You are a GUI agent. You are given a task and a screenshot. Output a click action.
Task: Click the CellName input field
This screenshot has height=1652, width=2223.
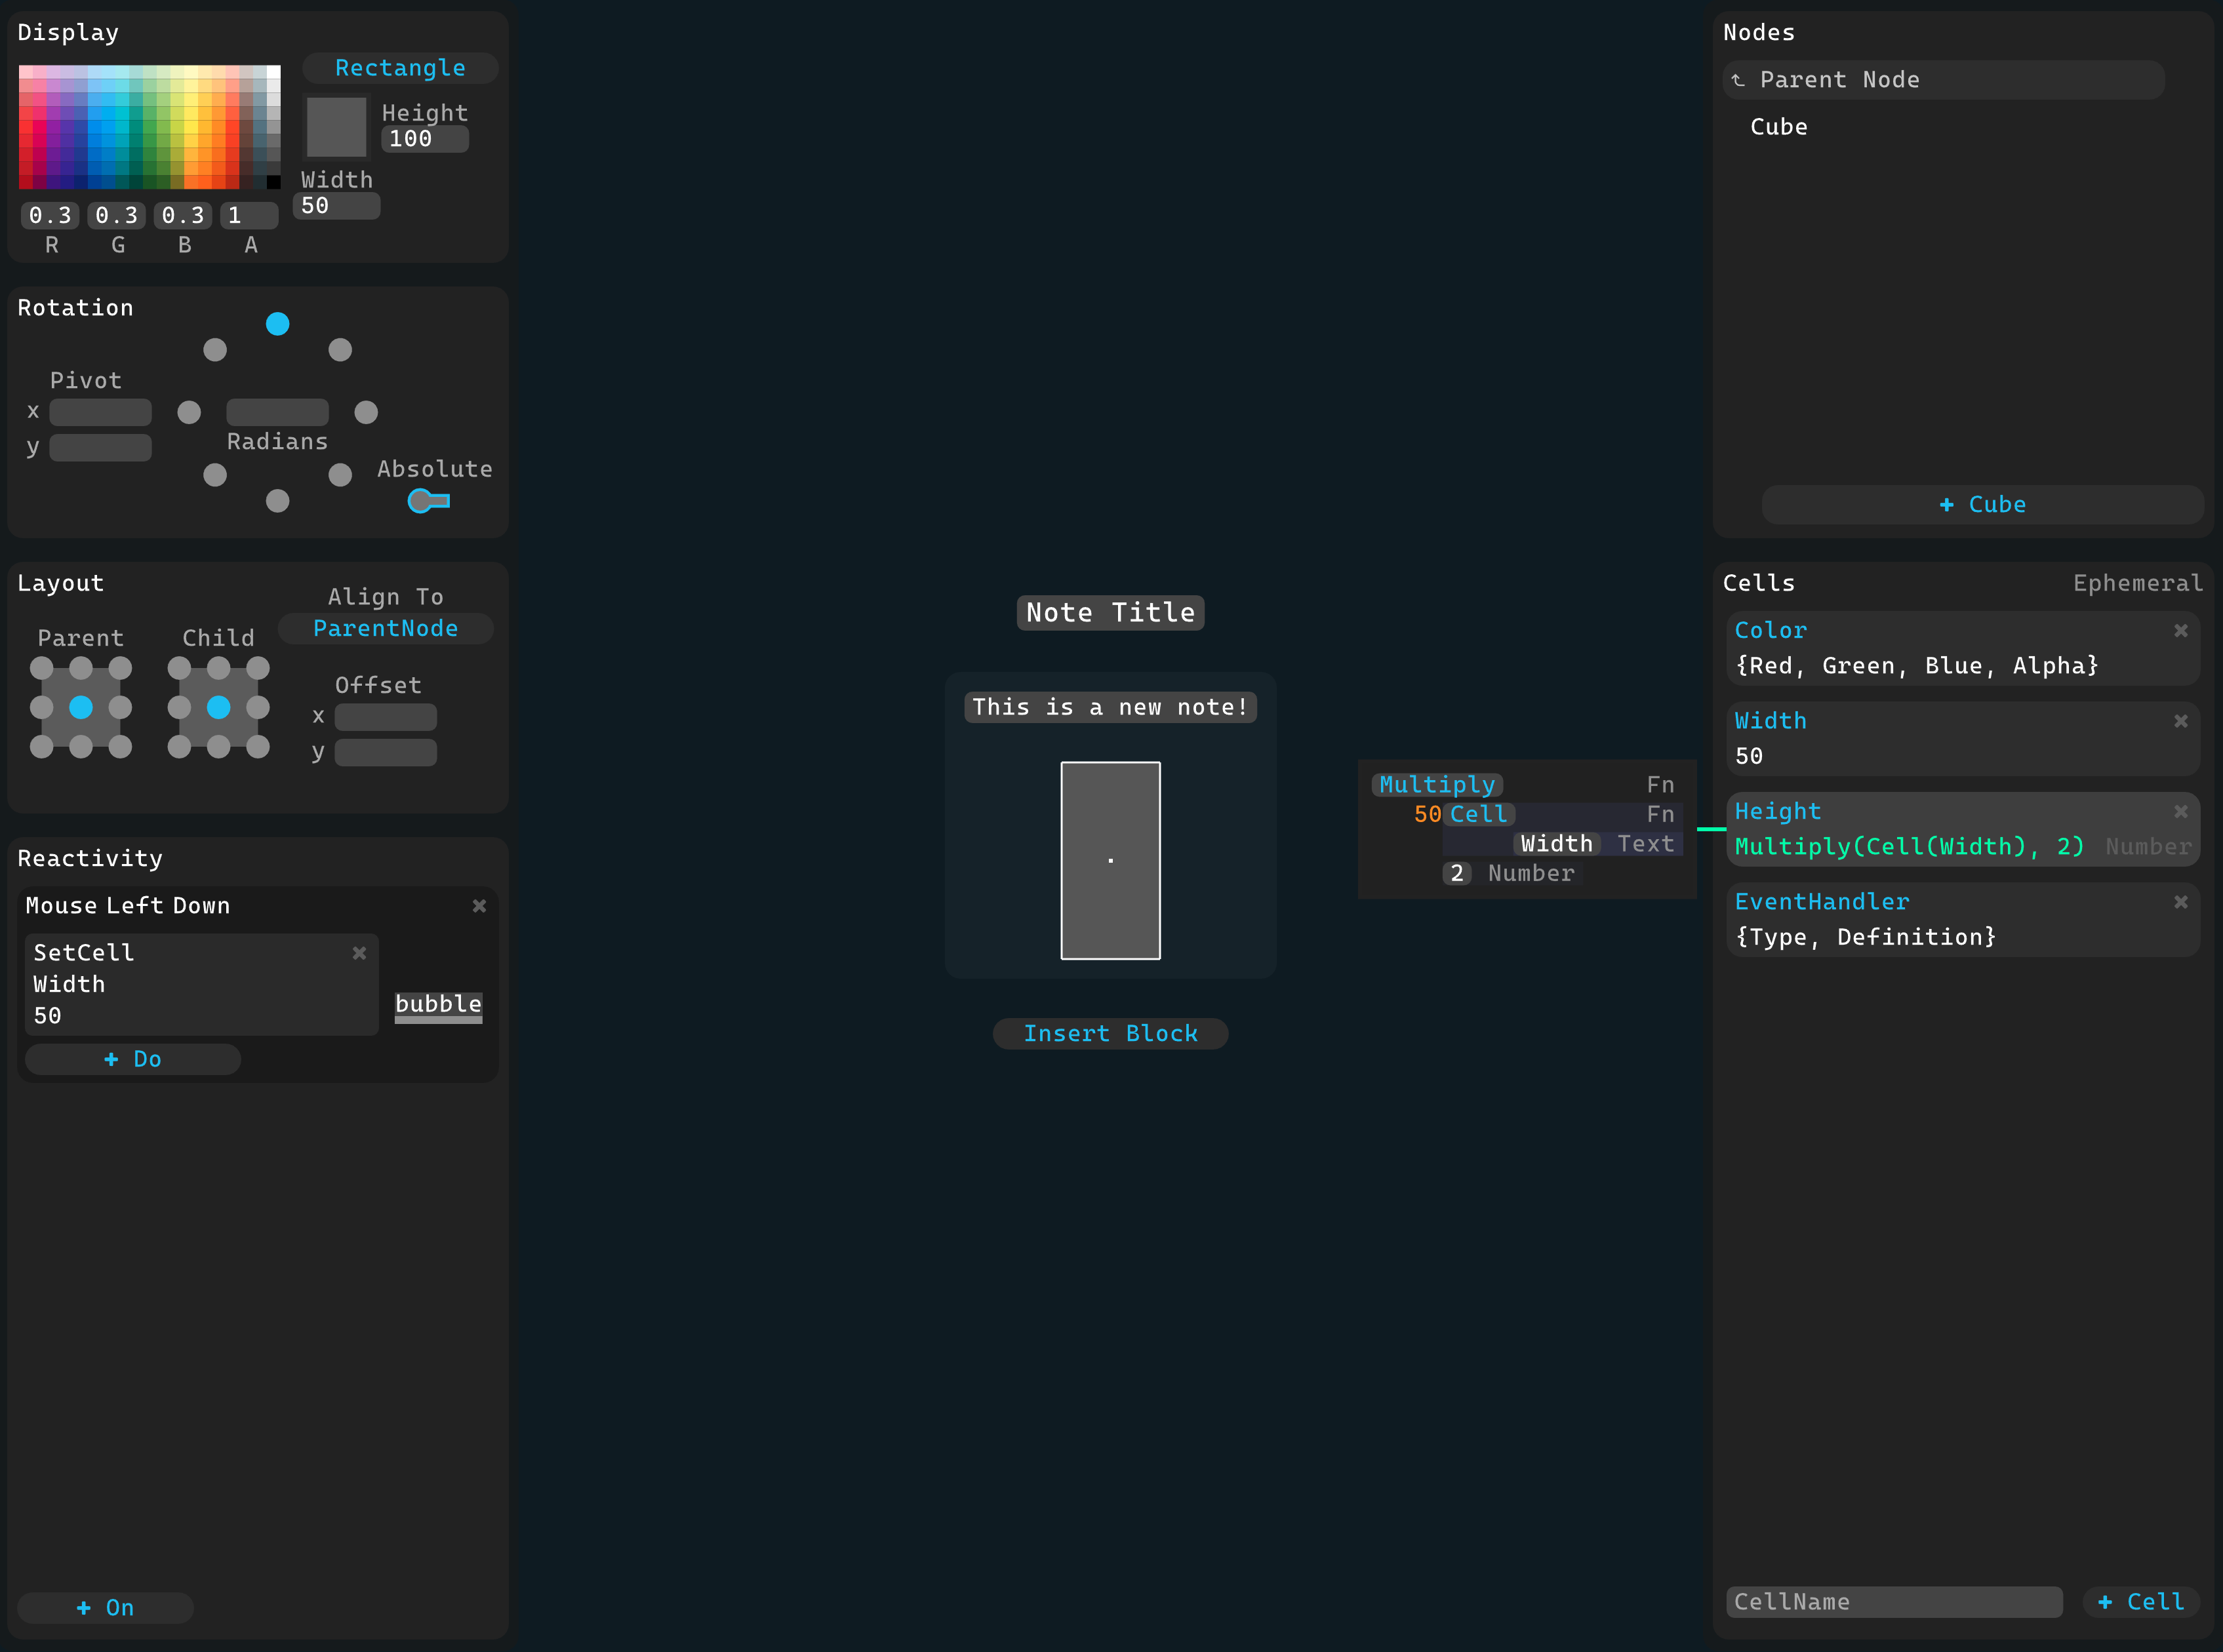pyautogui.click(x=1894, y=1602)
